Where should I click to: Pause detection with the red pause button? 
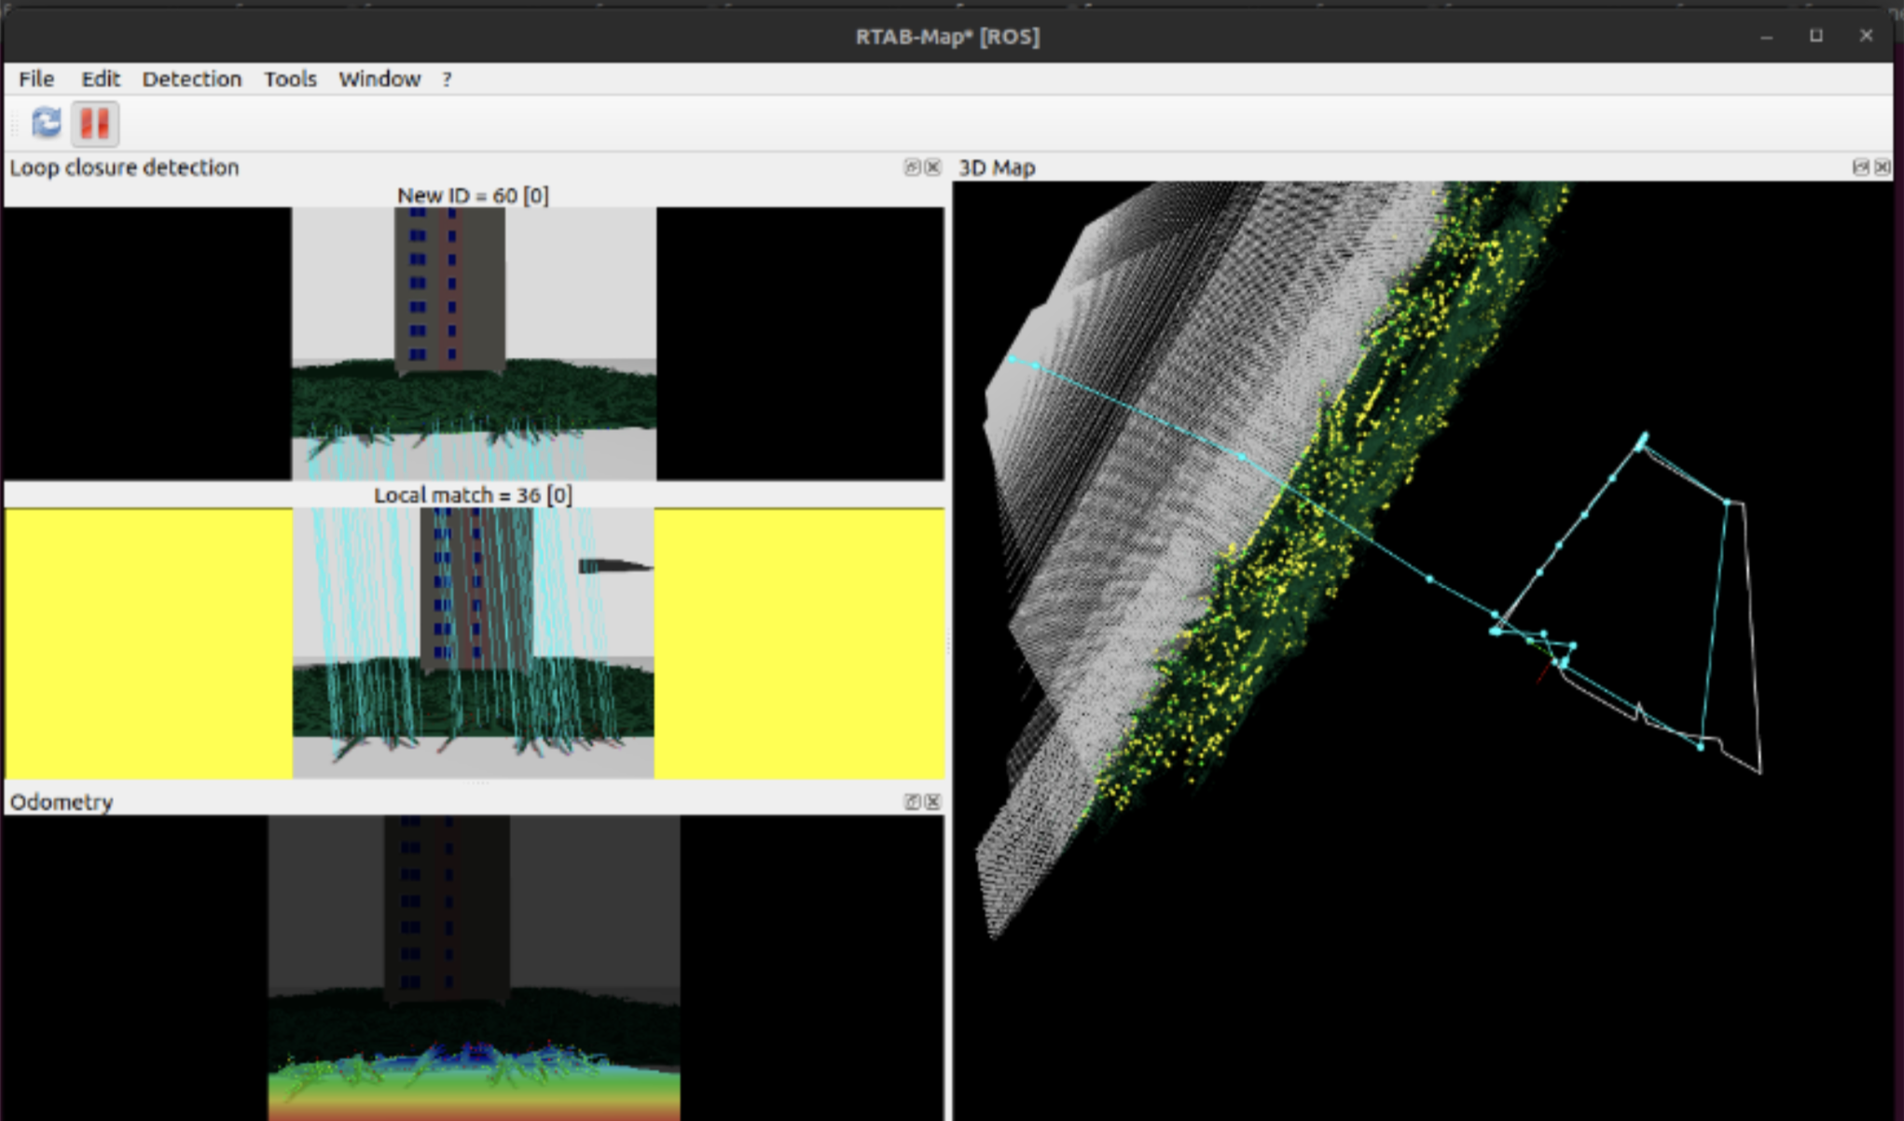point(95,123)
